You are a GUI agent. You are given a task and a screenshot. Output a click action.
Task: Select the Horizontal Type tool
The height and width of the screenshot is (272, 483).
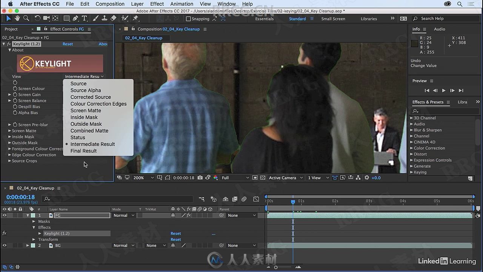pos(84,18)
